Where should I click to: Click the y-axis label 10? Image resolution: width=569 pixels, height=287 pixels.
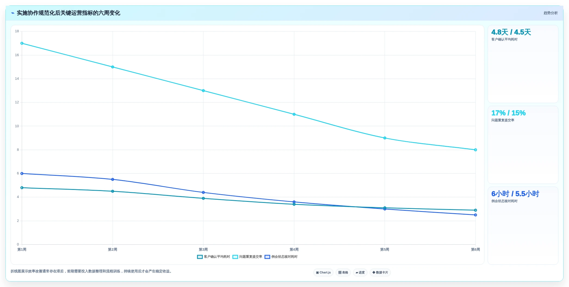point(17,126)
